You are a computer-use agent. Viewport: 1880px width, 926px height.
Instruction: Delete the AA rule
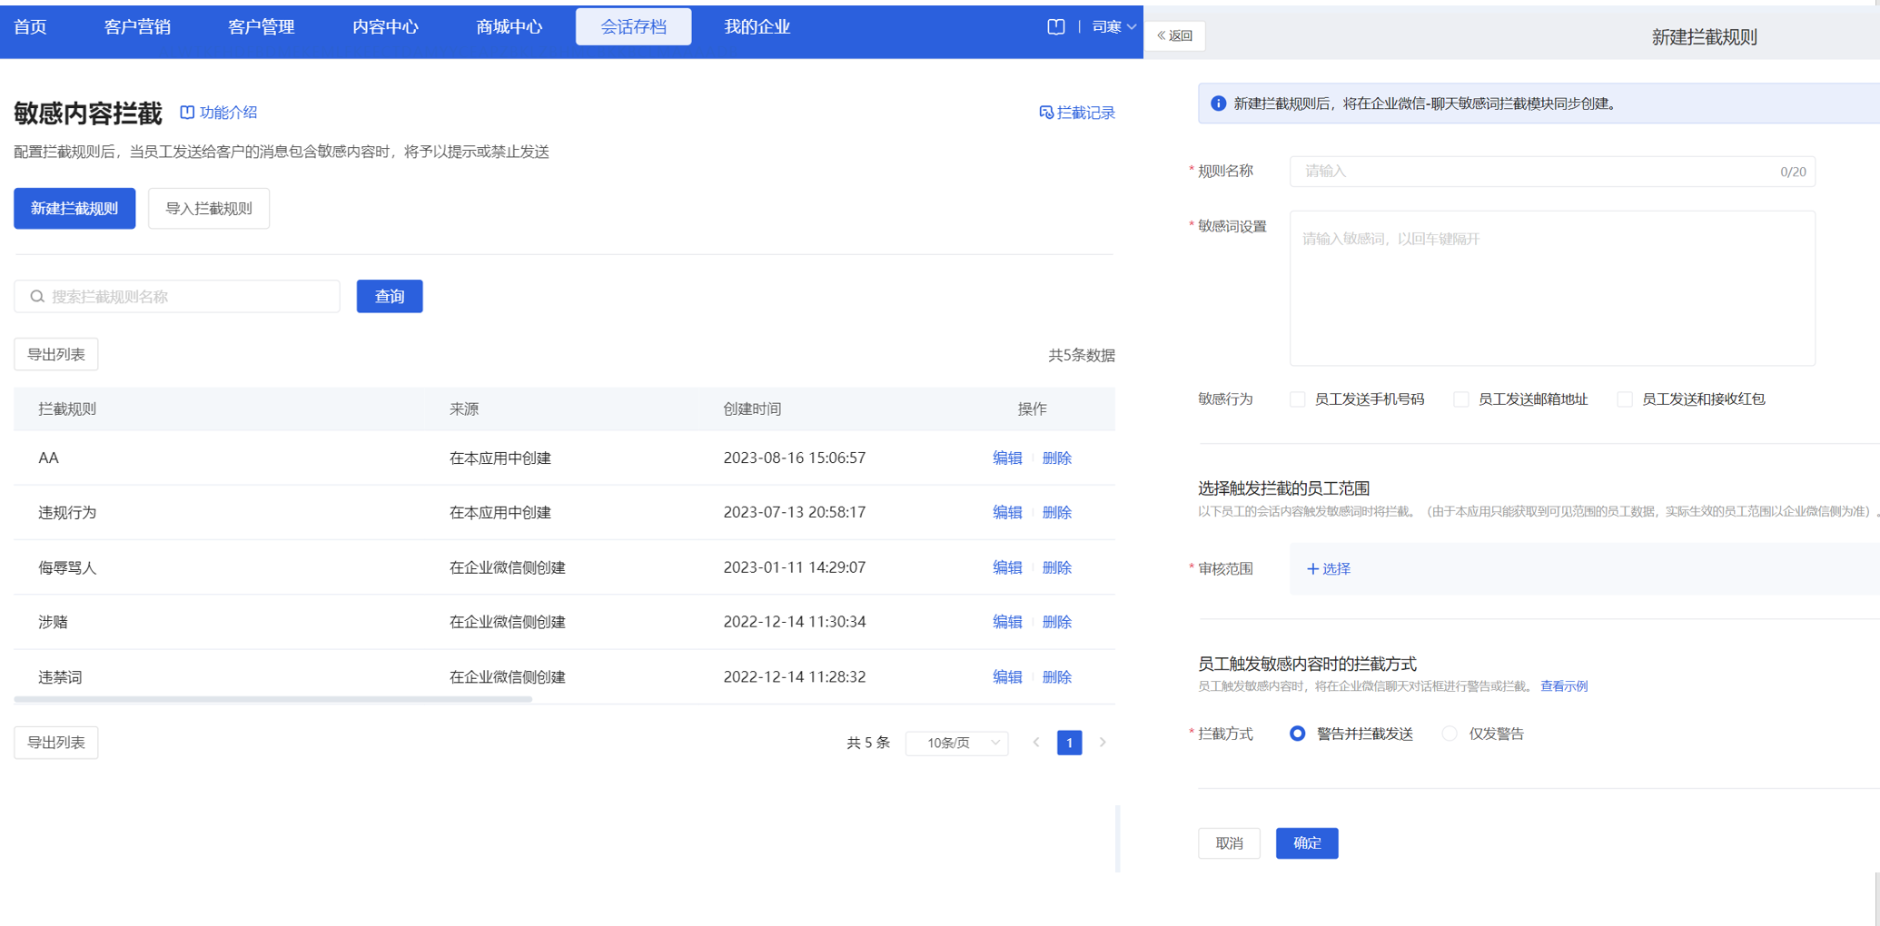point(1057,458)
